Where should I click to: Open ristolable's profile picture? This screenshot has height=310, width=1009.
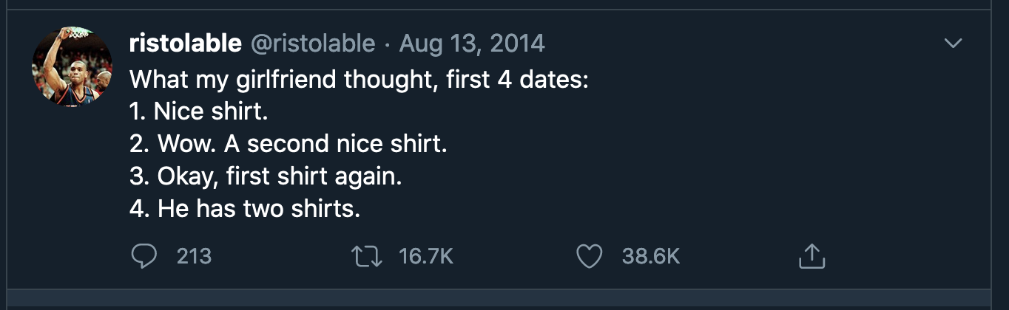[x=72, y=68]
